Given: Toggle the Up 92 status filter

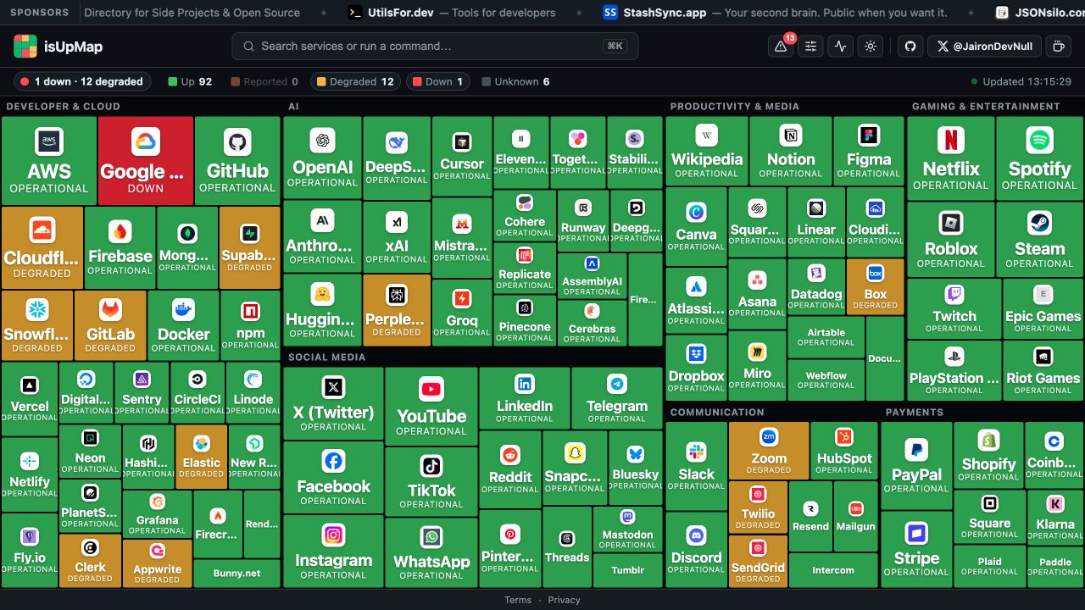Looking at the screenshot, I should [189, 81].
